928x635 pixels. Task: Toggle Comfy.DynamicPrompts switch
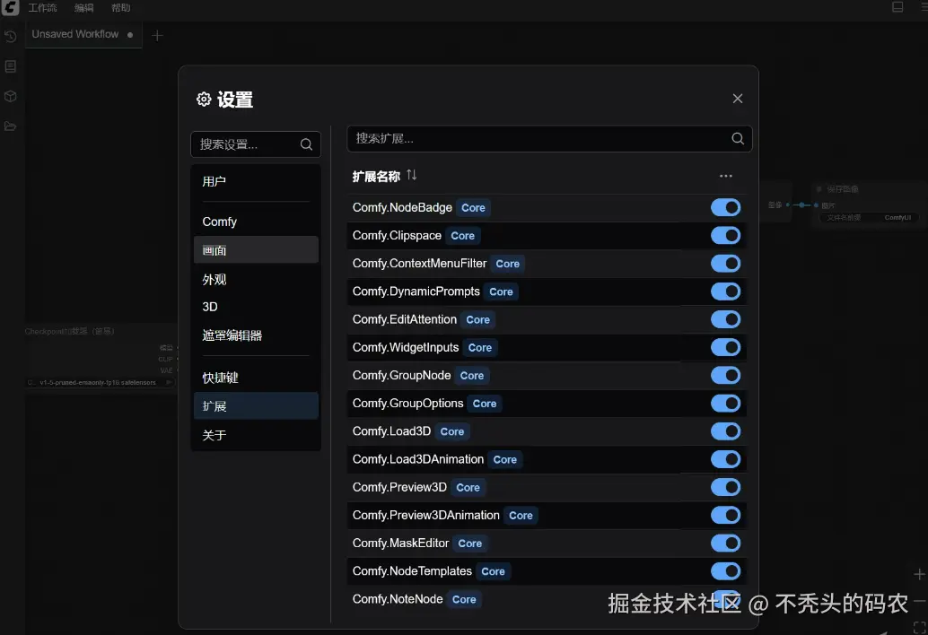[x=725, y=291]
